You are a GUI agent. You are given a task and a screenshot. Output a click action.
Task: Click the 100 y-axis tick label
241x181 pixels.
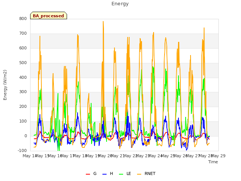[x=23, y=121]
